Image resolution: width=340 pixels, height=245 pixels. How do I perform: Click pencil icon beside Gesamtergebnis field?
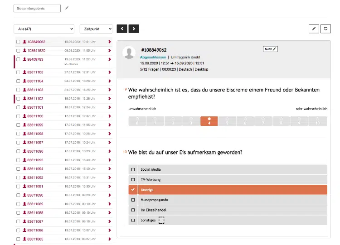[67, 8]
